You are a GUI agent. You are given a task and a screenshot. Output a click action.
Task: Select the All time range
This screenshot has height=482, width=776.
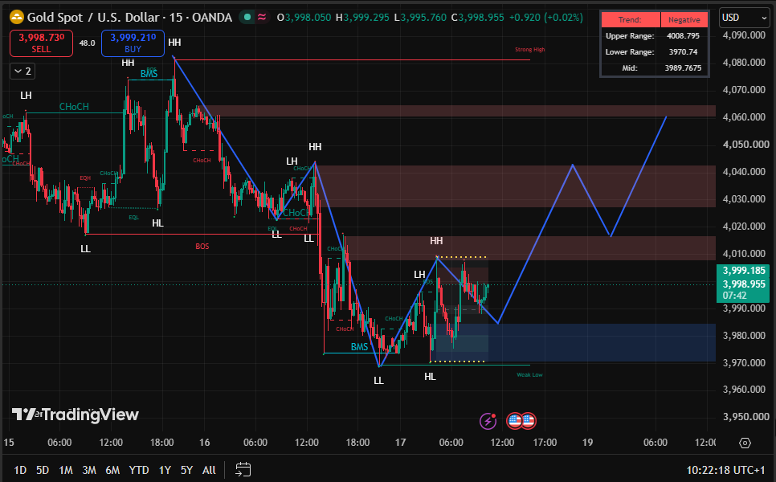point(209,470)
